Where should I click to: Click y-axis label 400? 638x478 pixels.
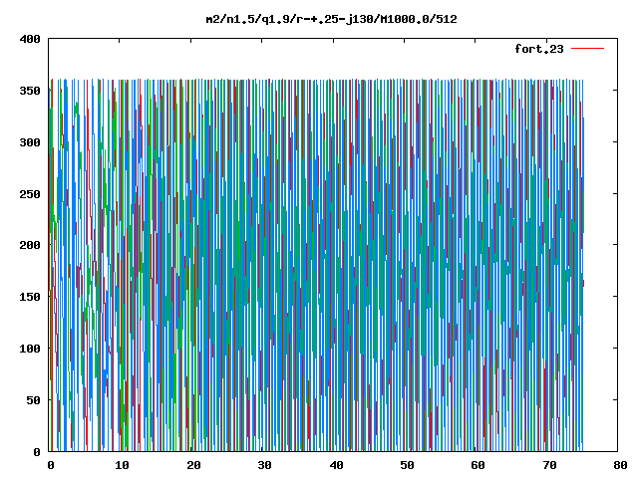point(30,40)
